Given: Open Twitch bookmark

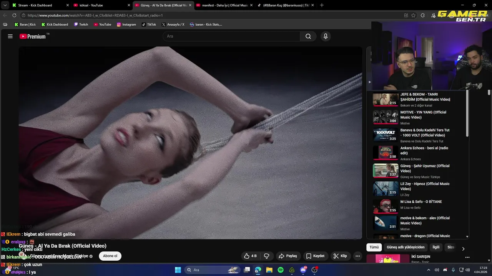Looking at the screenshot, I should (x=81, y=25).
